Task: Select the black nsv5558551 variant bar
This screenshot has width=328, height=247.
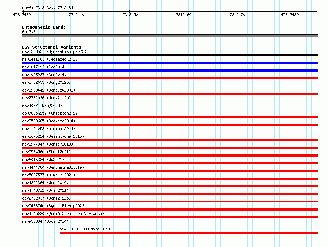Action: tap(170, 55)
